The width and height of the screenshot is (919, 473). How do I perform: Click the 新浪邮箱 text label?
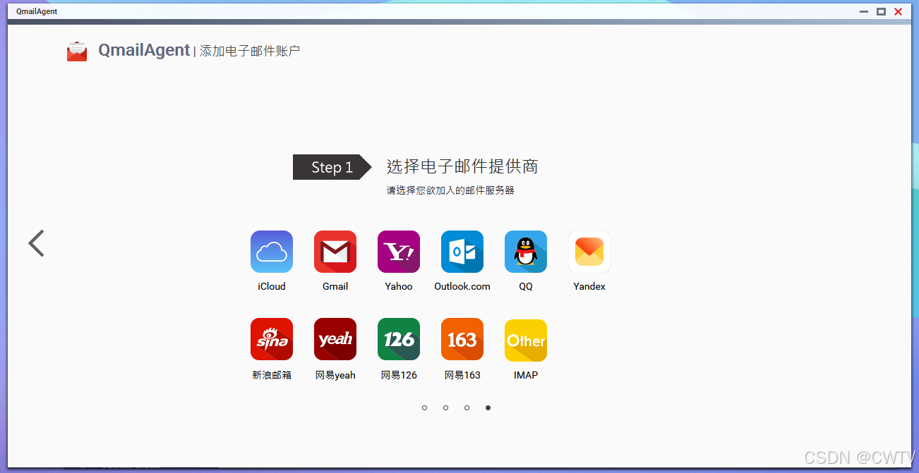272,375
